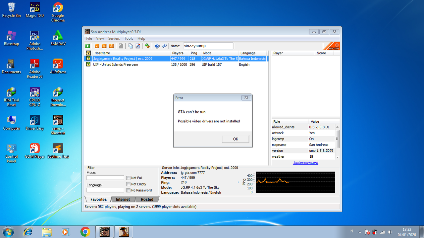This screenshot has height=238, width=424.
Task: Click the volume speaker tray icon
Action: (390, 232)
